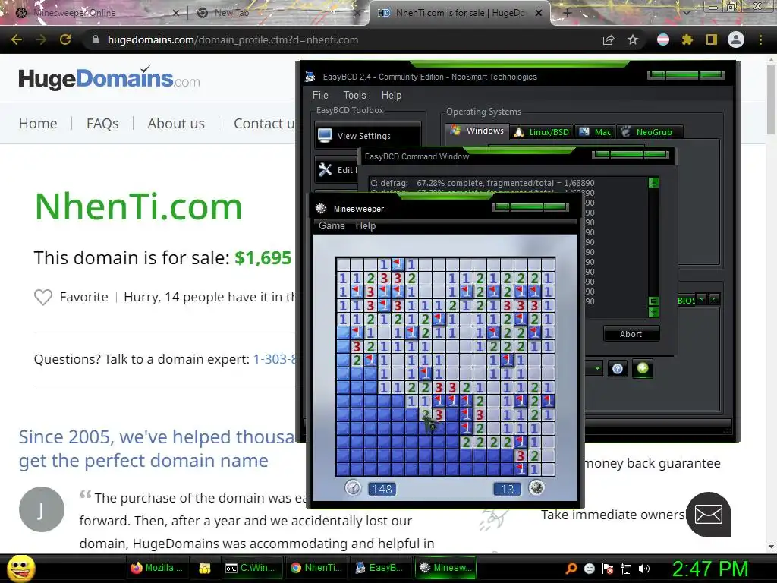
Task: Click the 2:47 PM taskbar clock
Action: click(x=709, y=569)
